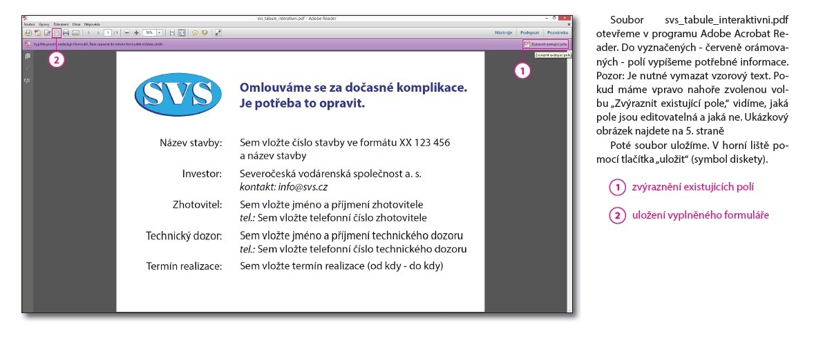Go to previous page arrow
Viewport: 814px width, 338px height.
88,32
